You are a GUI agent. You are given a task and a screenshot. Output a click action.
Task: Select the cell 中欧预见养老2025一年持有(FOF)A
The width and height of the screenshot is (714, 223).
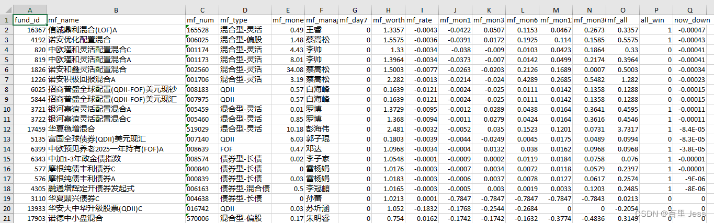(x=116, y=148)
